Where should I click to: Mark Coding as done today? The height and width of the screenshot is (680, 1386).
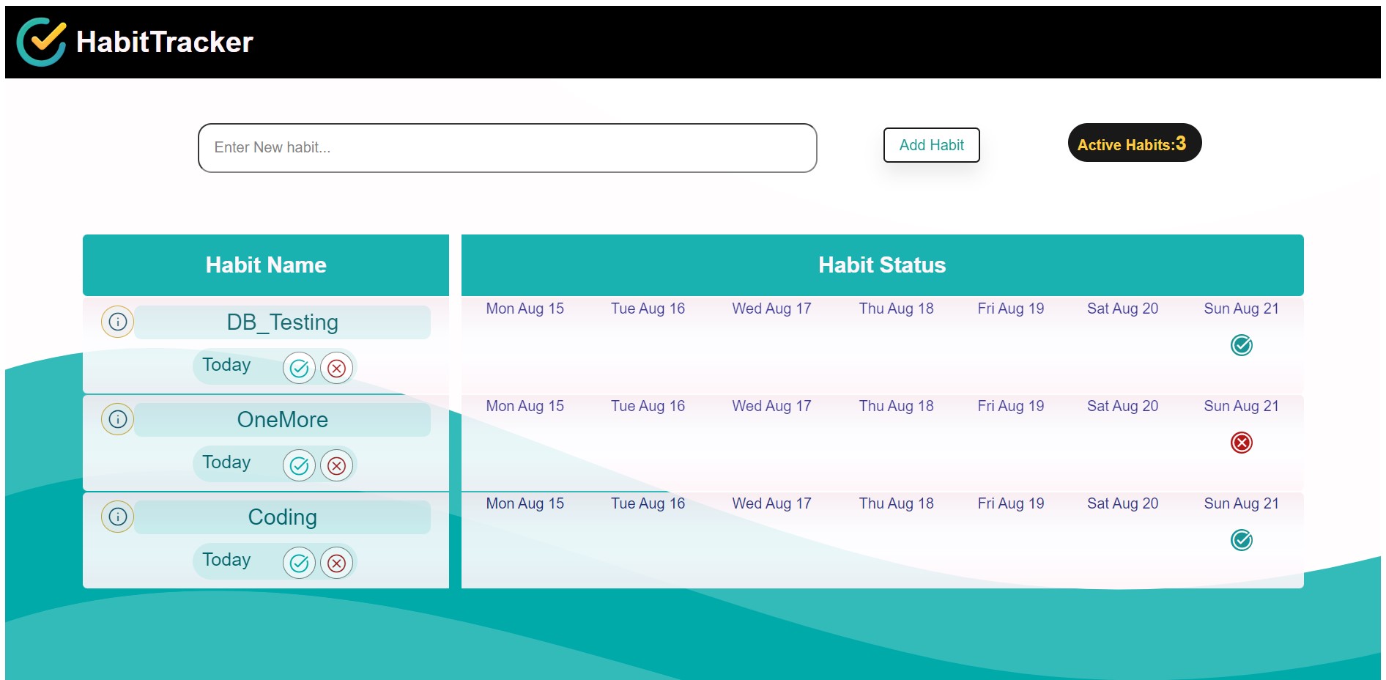pos(299,563)
